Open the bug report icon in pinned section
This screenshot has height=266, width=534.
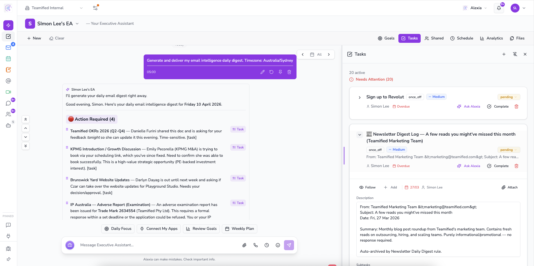coord(8,248)
